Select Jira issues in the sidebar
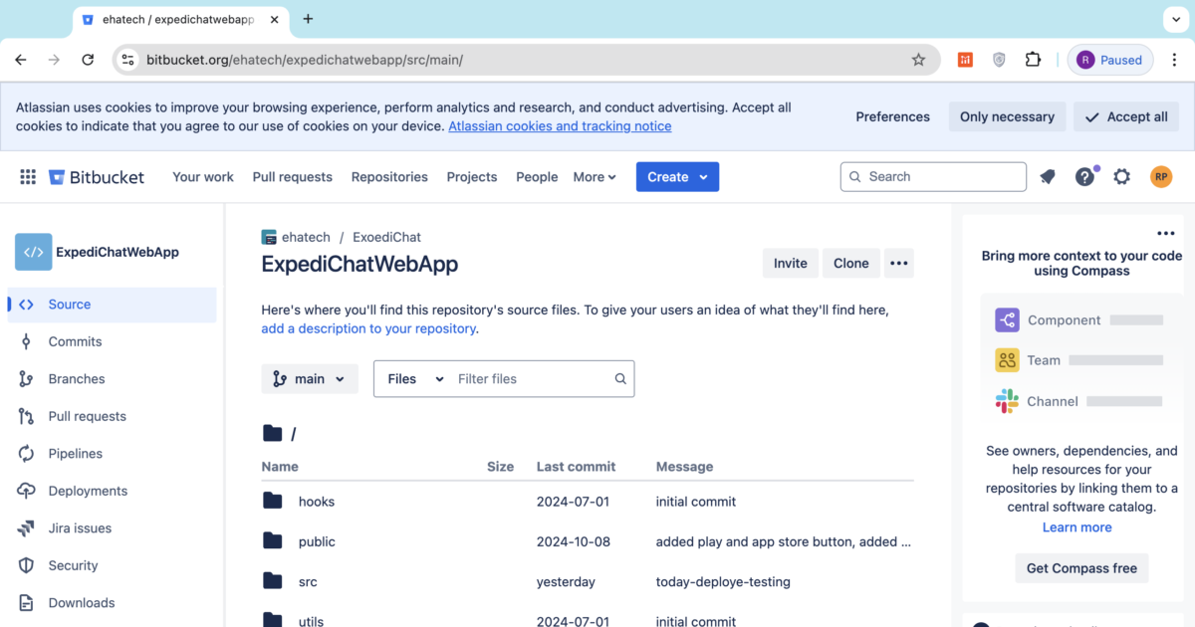The width and height of the screenshot is (1195, 627). tap(112, 528)
